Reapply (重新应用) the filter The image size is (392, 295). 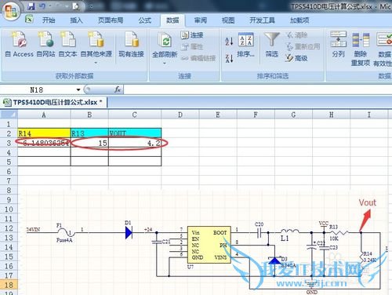[303, 46]
